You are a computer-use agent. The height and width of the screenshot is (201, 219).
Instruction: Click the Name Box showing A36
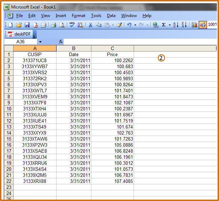click(21, 42)
